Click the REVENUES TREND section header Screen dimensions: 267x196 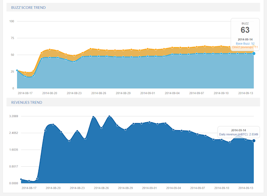click(27, 103)
